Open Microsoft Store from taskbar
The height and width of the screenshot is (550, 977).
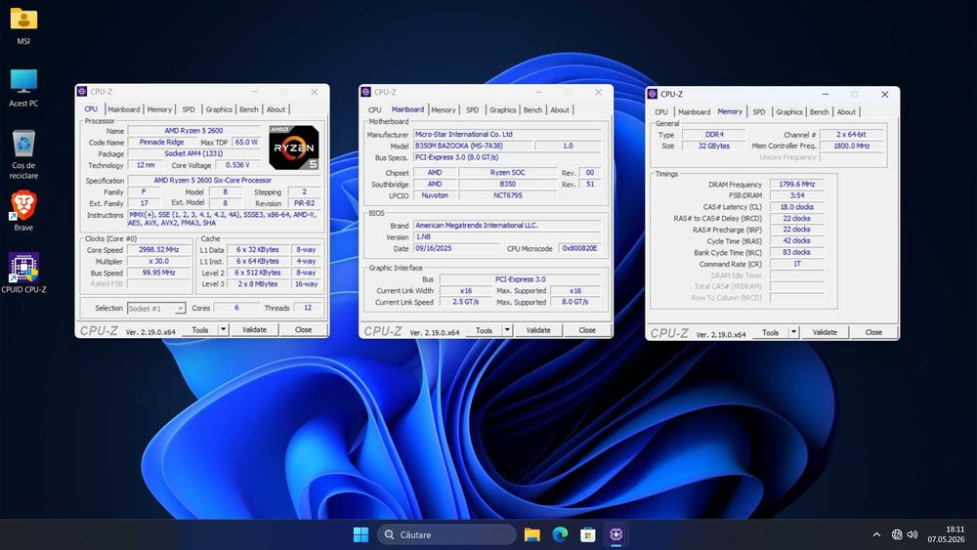pos(587,534)
